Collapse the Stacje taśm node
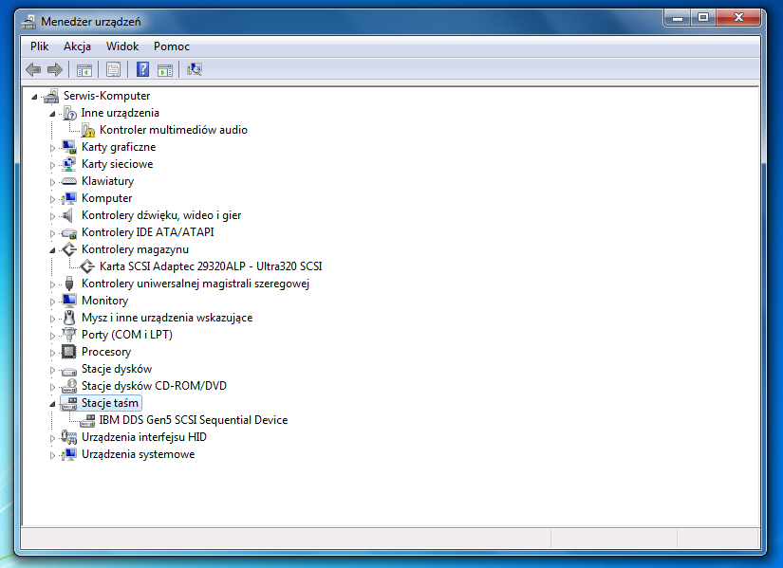The width and height of the screenshot is (783, 568). coord(52,404)
